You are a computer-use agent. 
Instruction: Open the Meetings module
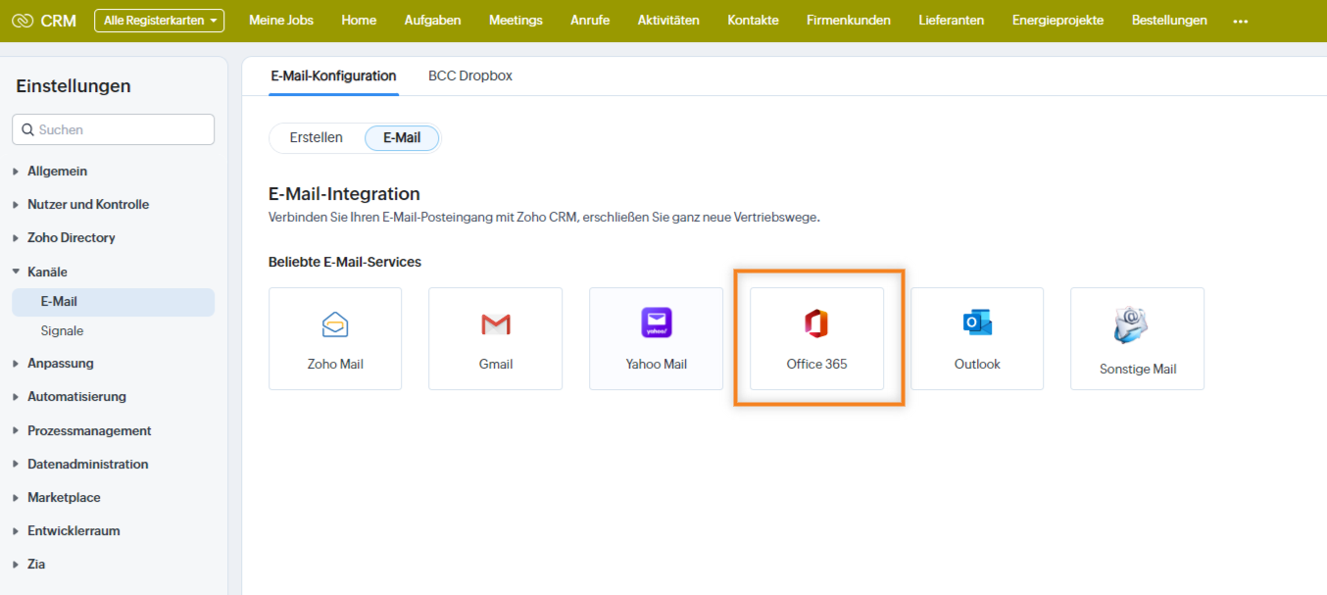(x=516, y=21)
